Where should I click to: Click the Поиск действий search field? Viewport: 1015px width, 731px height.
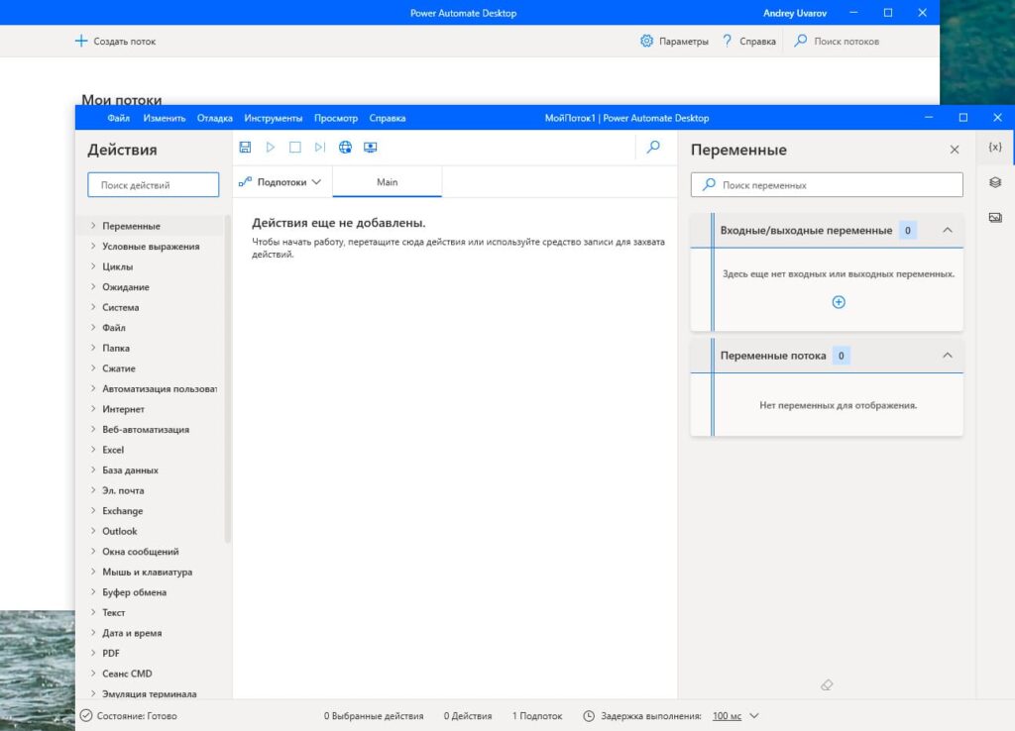153,185
